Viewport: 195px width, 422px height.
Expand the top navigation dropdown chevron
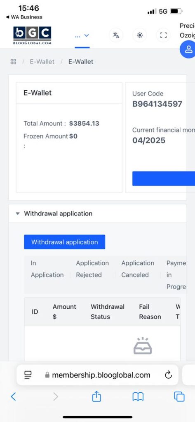[x=87, y=35]
